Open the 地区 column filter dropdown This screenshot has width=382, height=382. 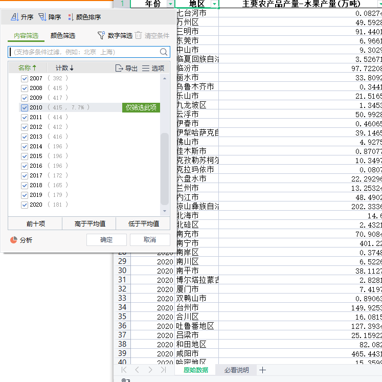pyautogui.click(x=214, y=4)
